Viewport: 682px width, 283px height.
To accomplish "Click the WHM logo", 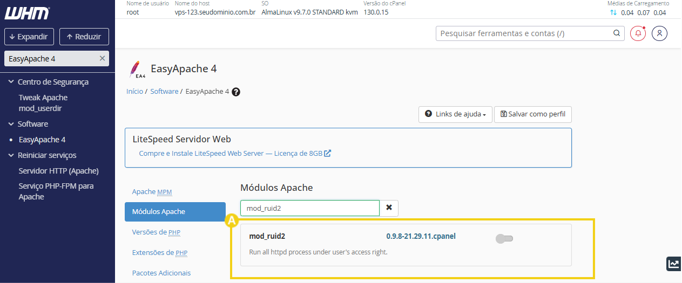I will pyautogui.click(x=28, y=13).
